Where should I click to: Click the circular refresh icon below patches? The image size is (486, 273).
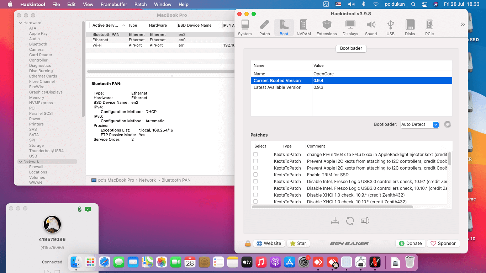pos(350,221)
